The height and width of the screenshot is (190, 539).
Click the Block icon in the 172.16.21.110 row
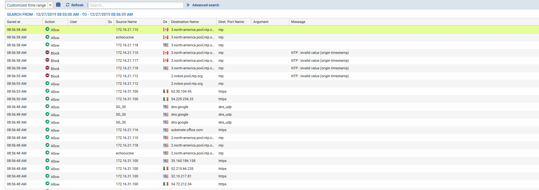pyautogui.click(x=47, y=53)
